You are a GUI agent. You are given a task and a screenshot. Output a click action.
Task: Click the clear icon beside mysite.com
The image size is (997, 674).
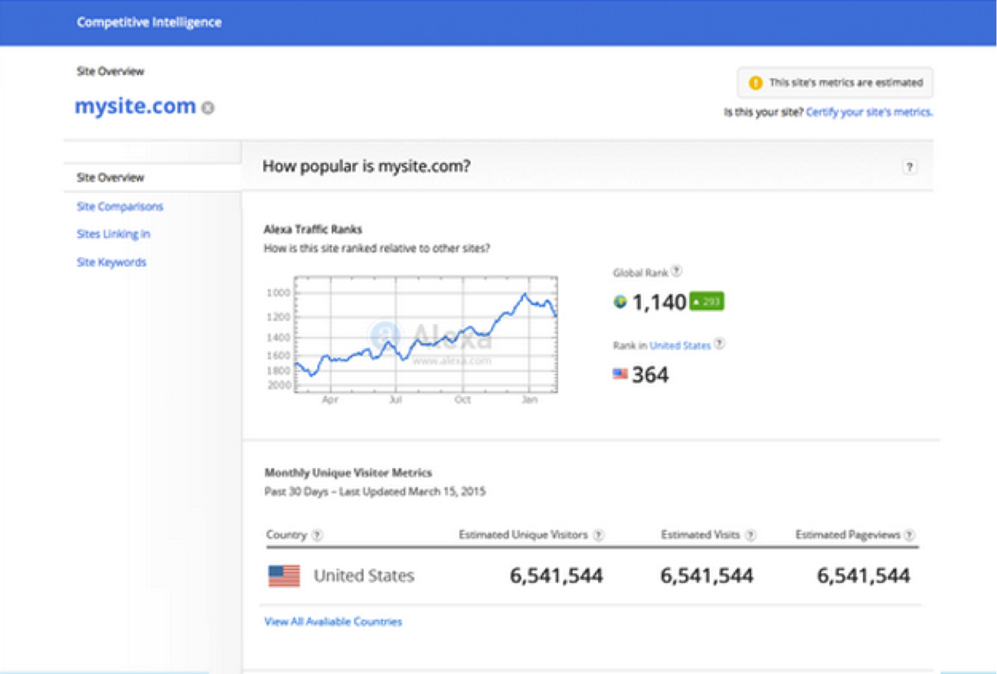pyautogui.click(x=208, y=109)
